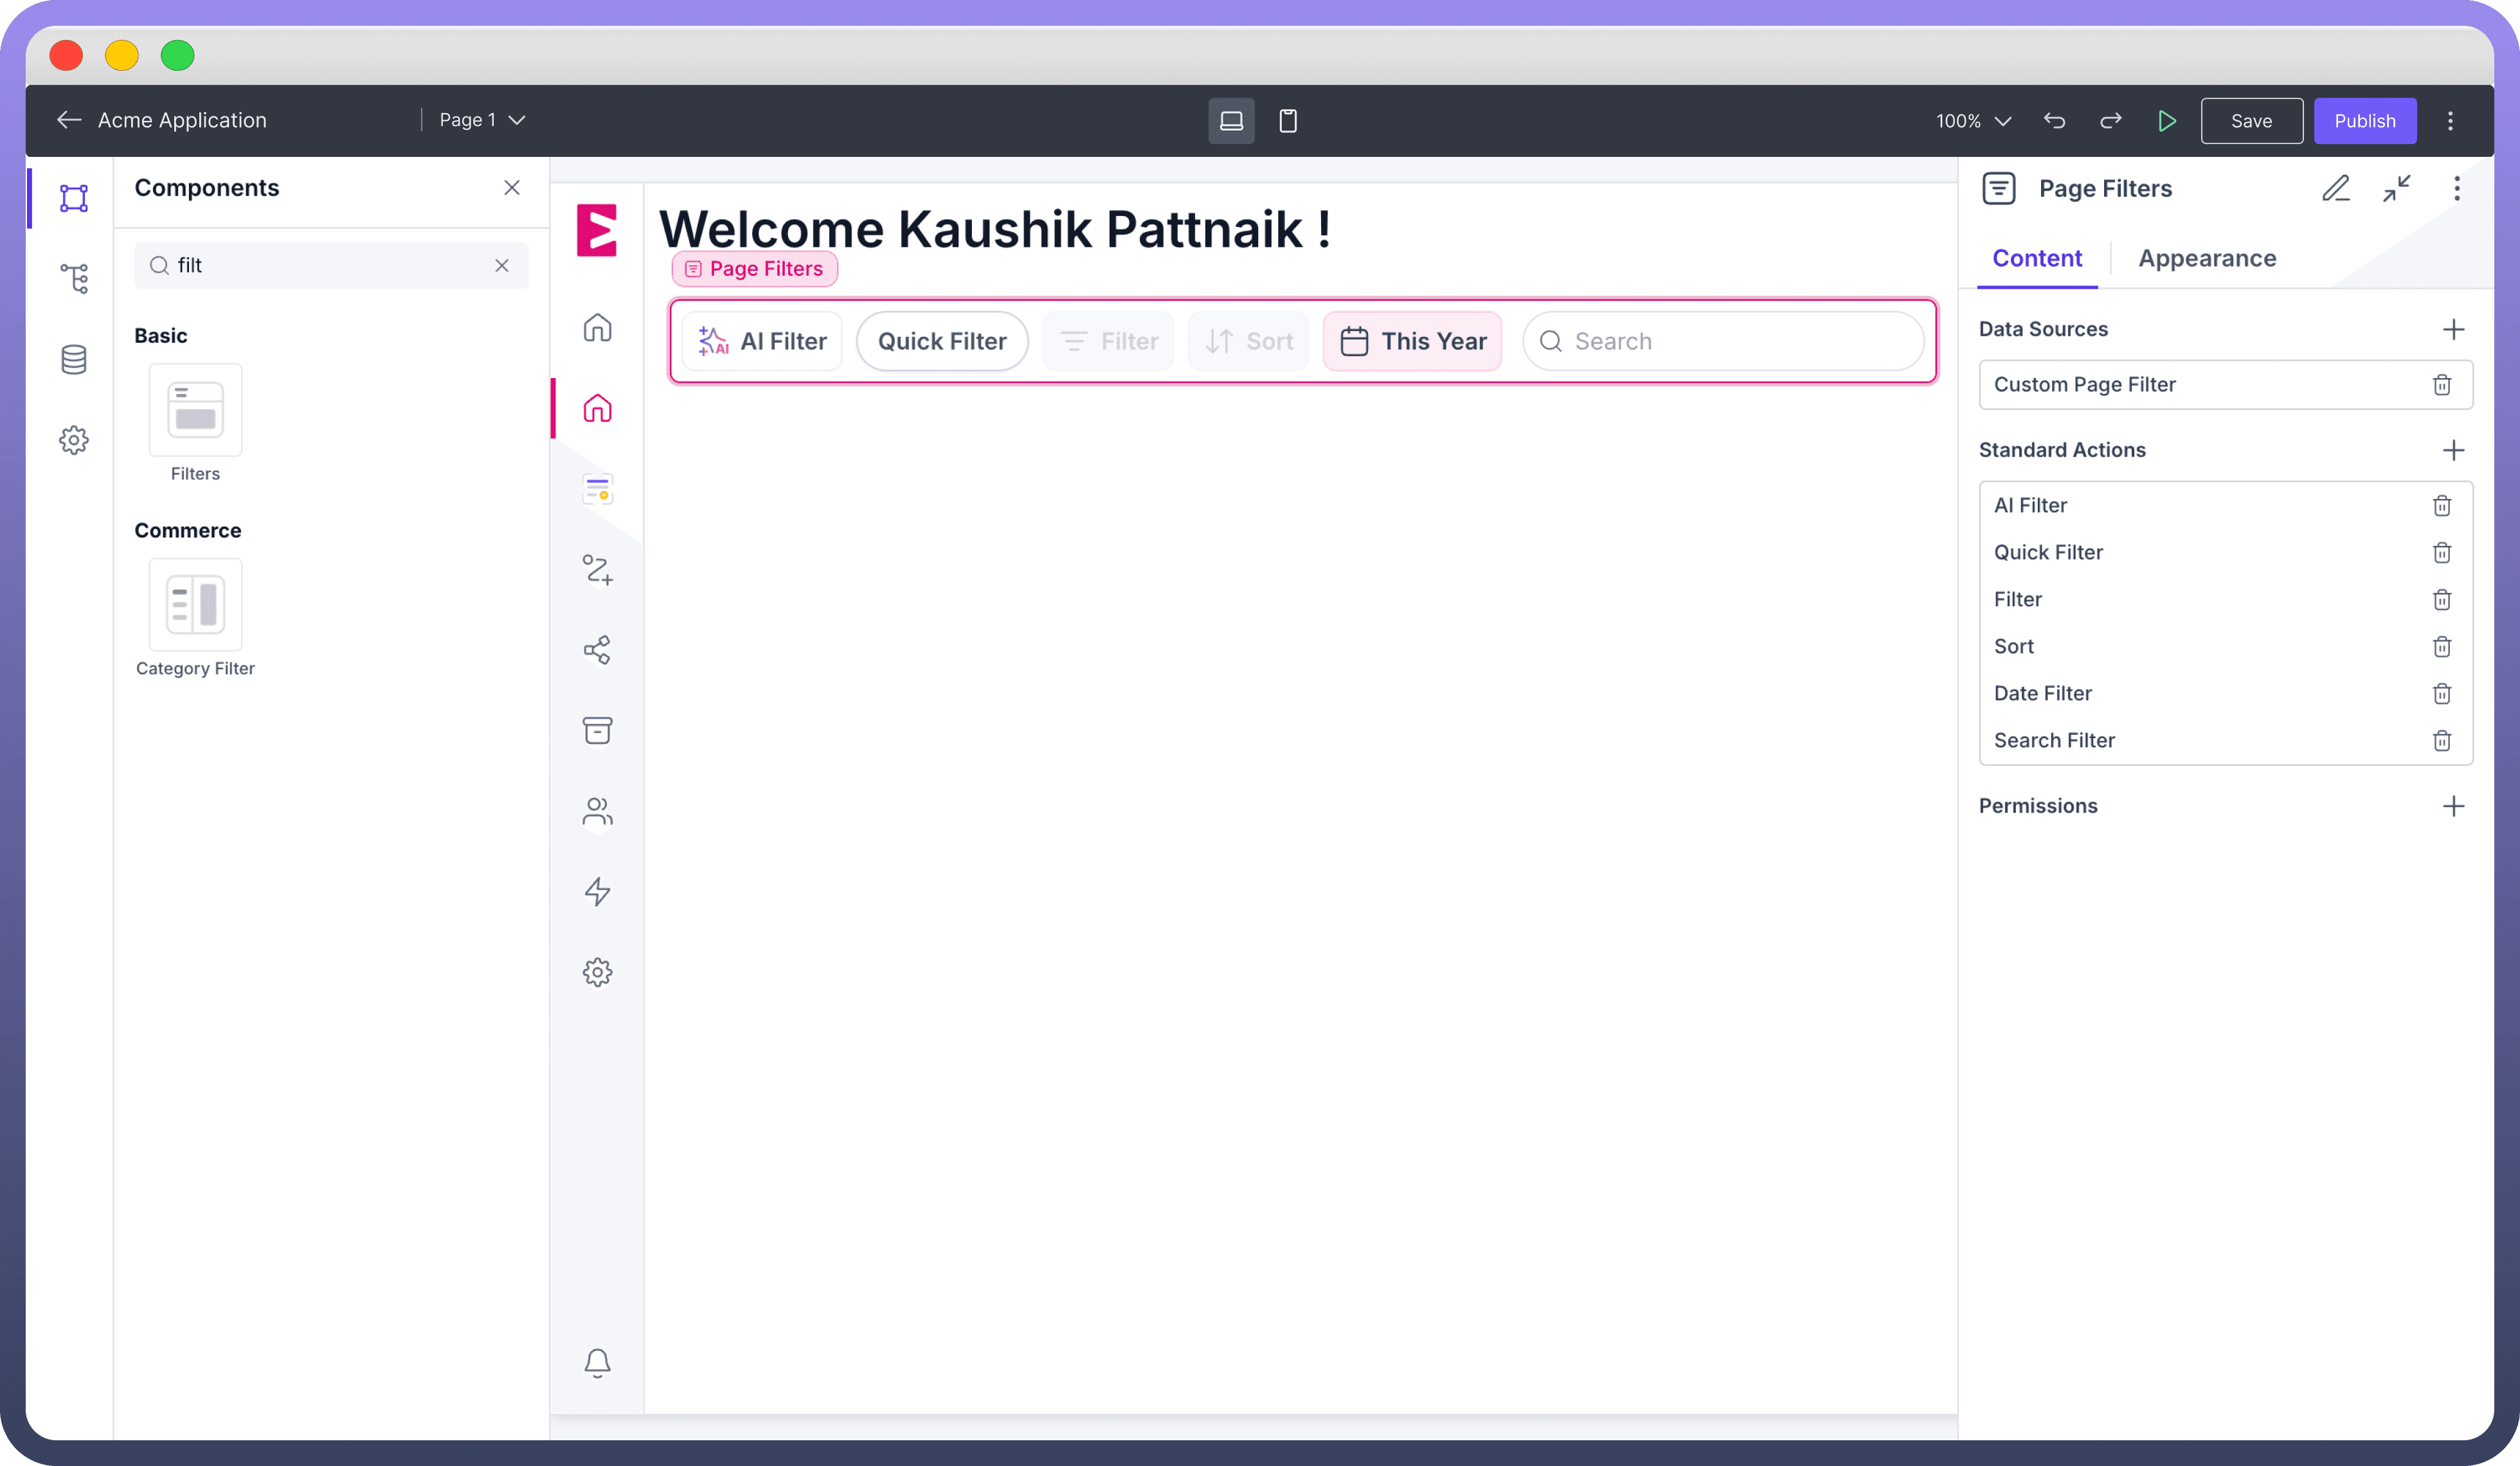Switch to desktop device view
The image size is (2520, 1466).
(x=1231, y=121)
